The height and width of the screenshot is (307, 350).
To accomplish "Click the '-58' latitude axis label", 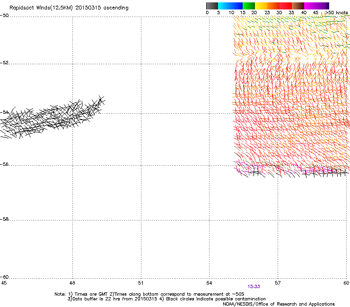I will click(4, 219).
